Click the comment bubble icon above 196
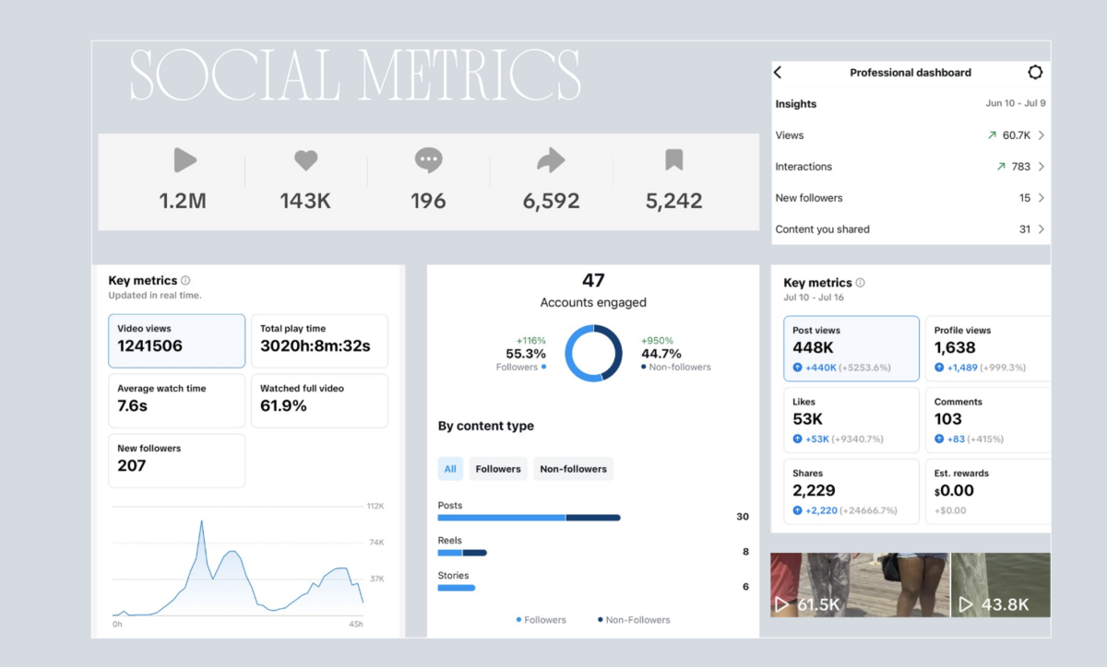 pos(428,160)
